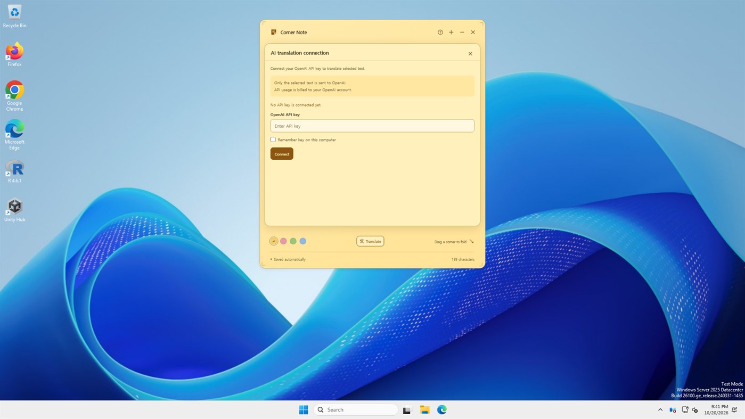Click the muted volume tray icon

tap(695, 410)
